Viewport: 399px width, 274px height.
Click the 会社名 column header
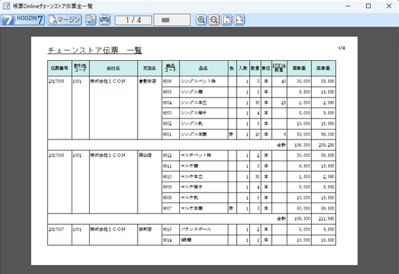(x=113, y=68)
